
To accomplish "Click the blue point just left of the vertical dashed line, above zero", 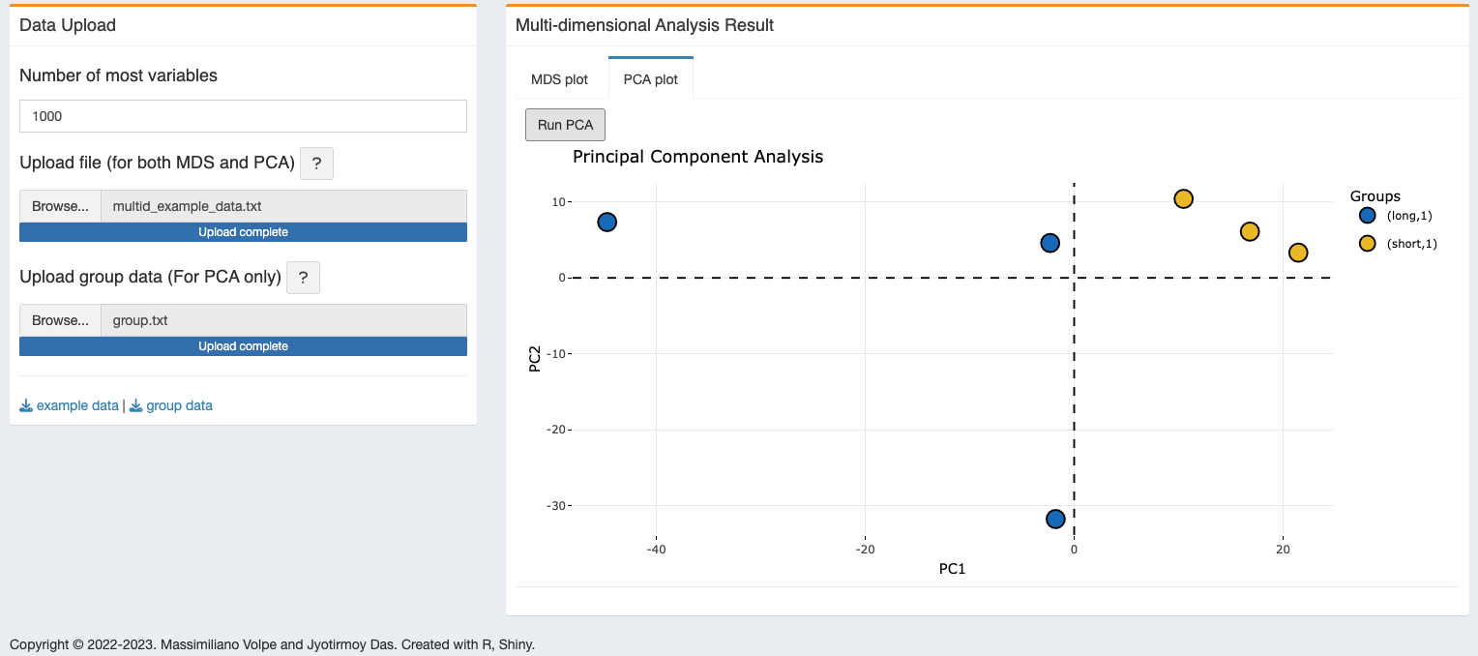I will point(1049,243).
